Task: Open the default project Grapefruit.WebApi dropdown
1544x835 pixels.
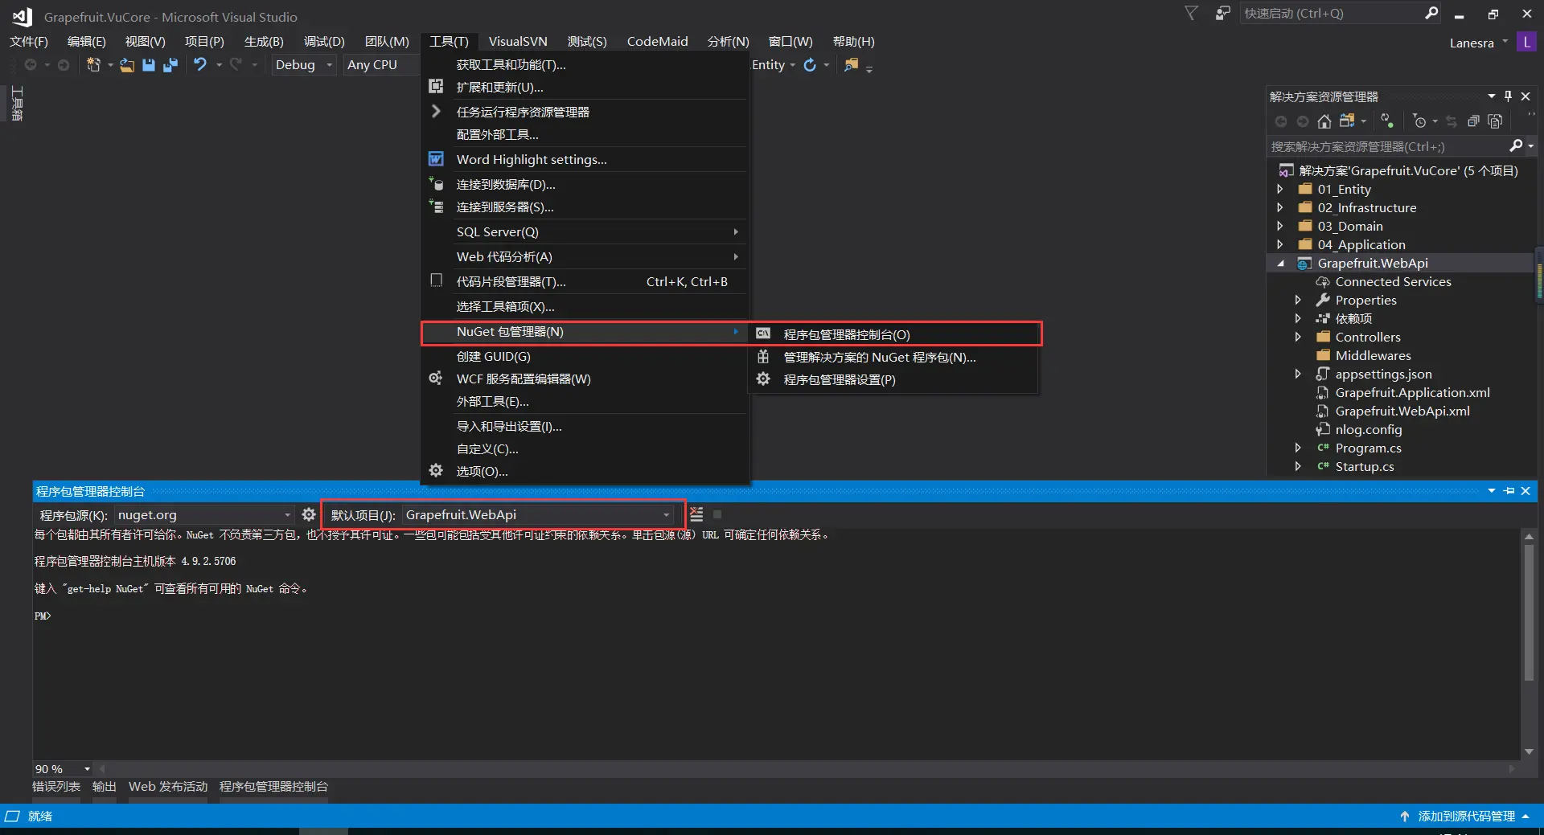Action: 538,515
